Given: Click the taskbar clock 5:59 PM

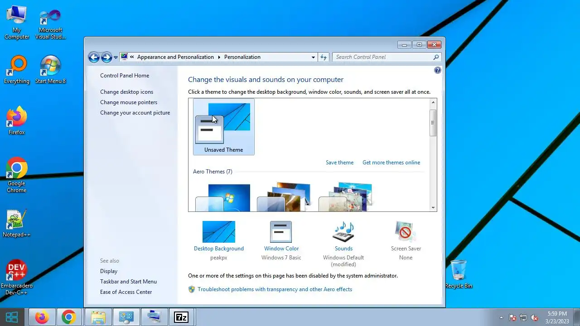Looking at the screenshot, I should [x=557, y=314].
